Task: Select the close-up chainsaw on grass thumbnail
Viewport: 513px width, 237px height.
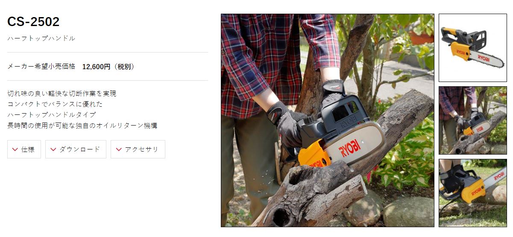Action: [473, 193]
